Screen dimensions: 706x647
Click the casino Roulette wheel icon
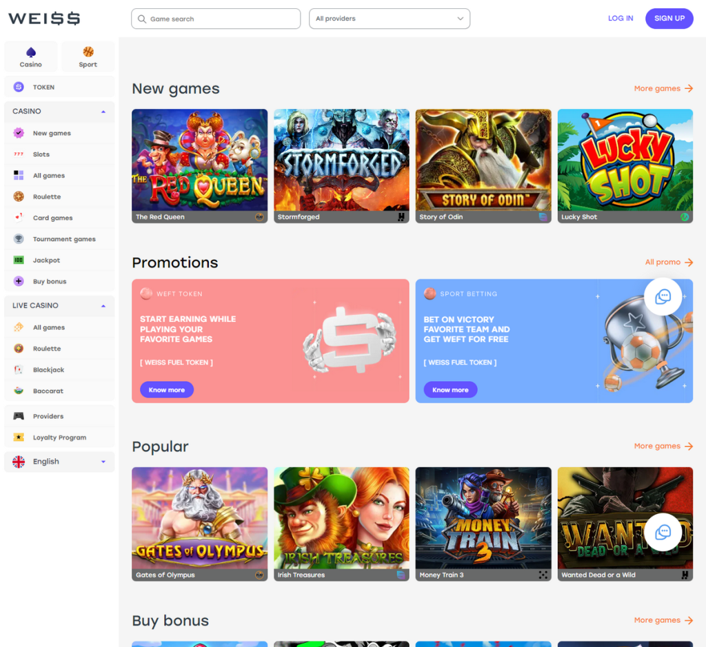pos(19,196)
